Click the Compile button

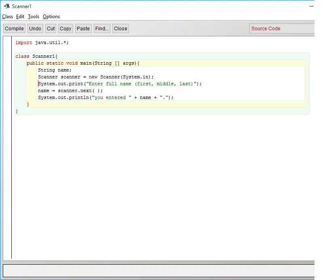(14, 29)
